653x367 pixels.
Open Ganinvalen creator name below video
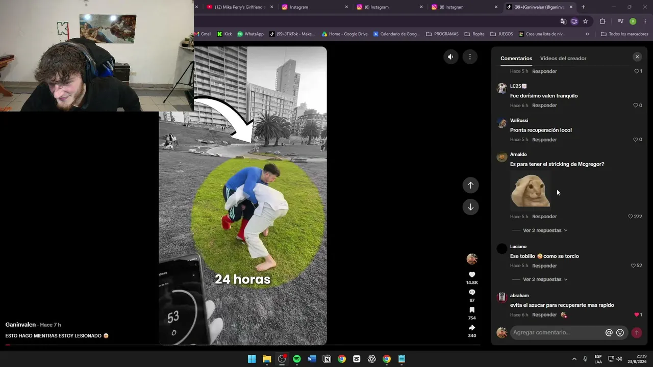click(20, 325)
